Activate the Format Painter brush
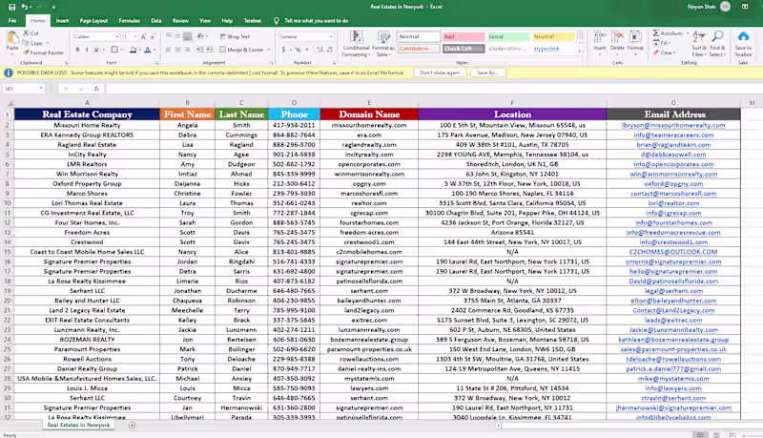This screenshot has height=438, width=763. (43, 52)
